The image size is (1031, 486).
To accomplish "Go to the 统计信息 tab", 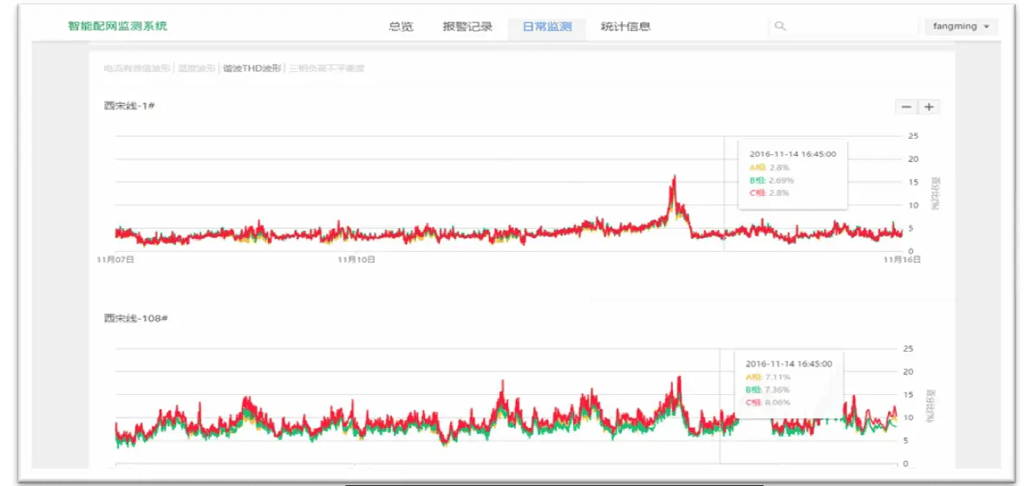I will (625, 27).
